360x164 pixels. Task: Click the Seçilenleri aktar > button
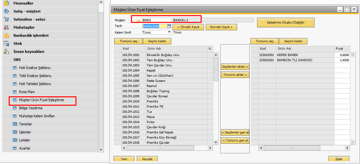tap(235, 67)
